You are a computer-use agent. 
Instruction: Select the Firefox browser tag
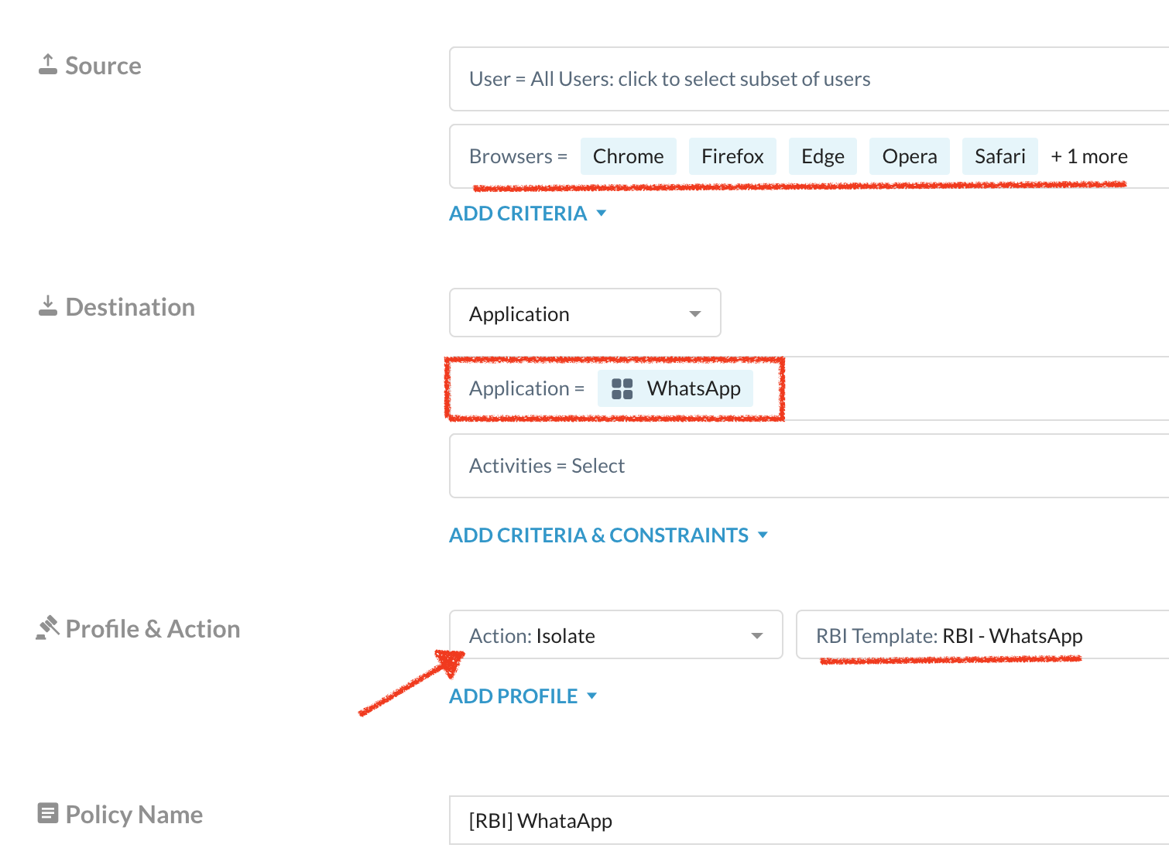coord(732,156)
